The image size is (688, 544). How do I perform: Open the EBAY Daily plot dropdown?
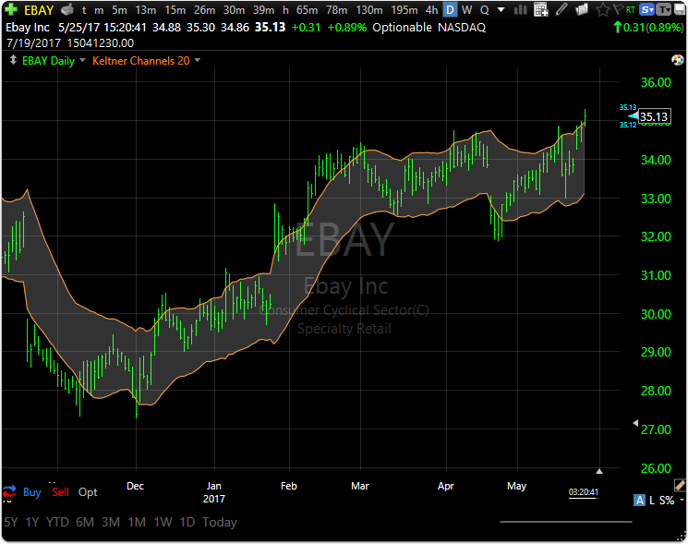click(x=82, y=60)
